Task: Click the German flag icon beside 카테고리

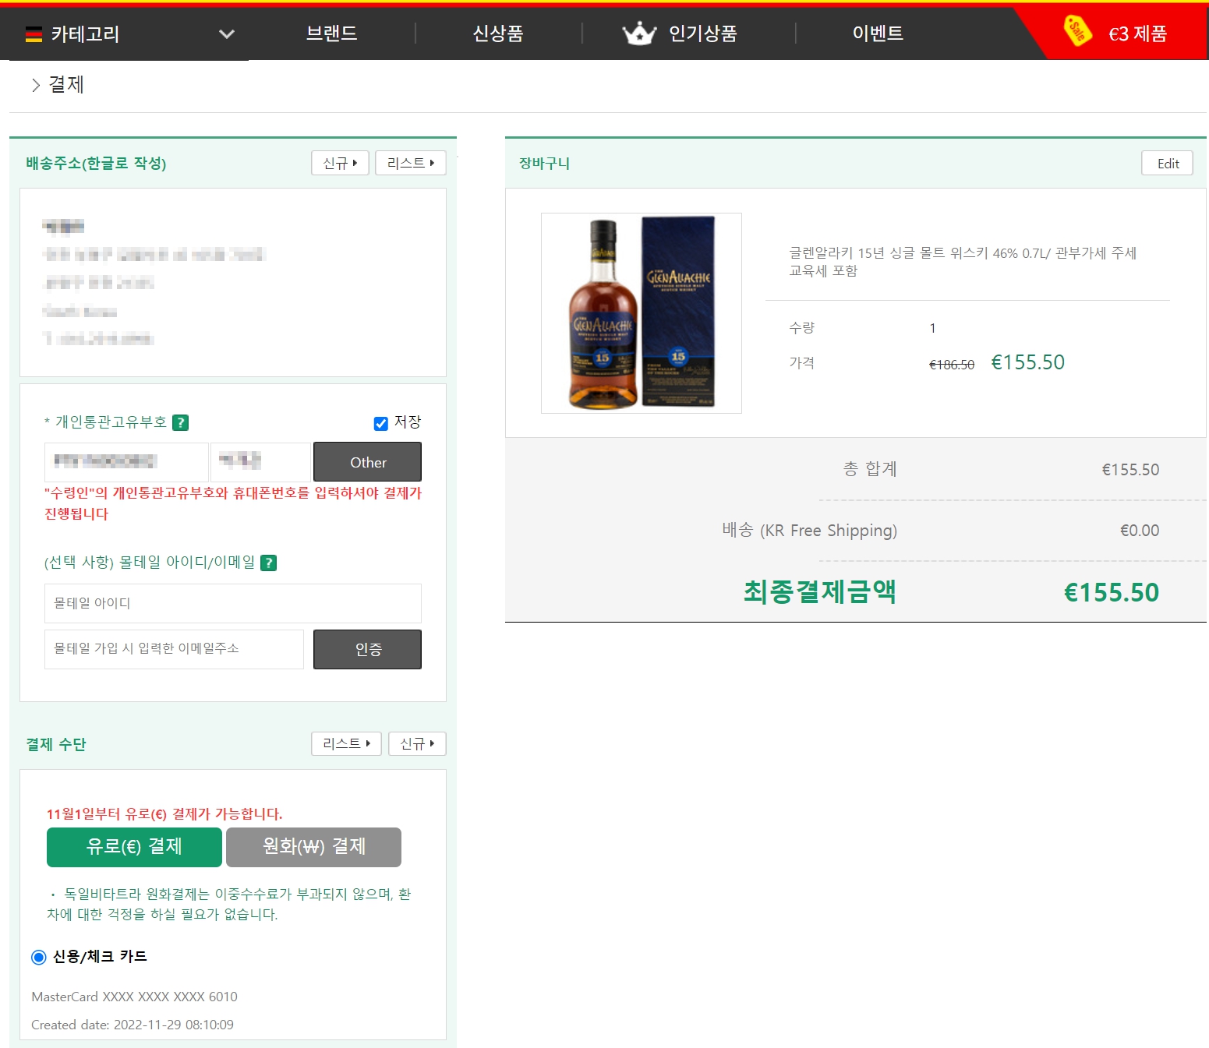Action: 34,34
